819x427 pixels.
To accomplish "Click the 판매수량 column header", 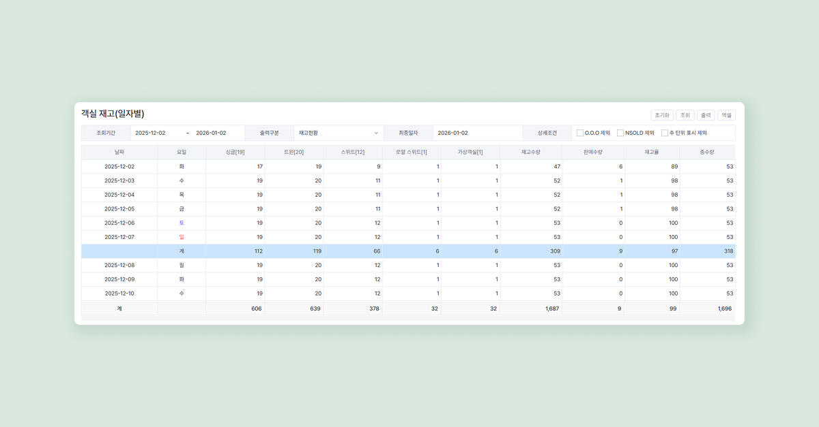I will [592, 152].
